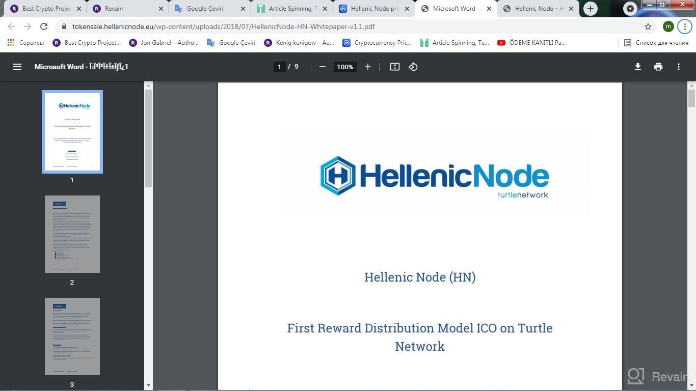Reload the current page
This screenshot has width=696, height=391.
[44, 26]
